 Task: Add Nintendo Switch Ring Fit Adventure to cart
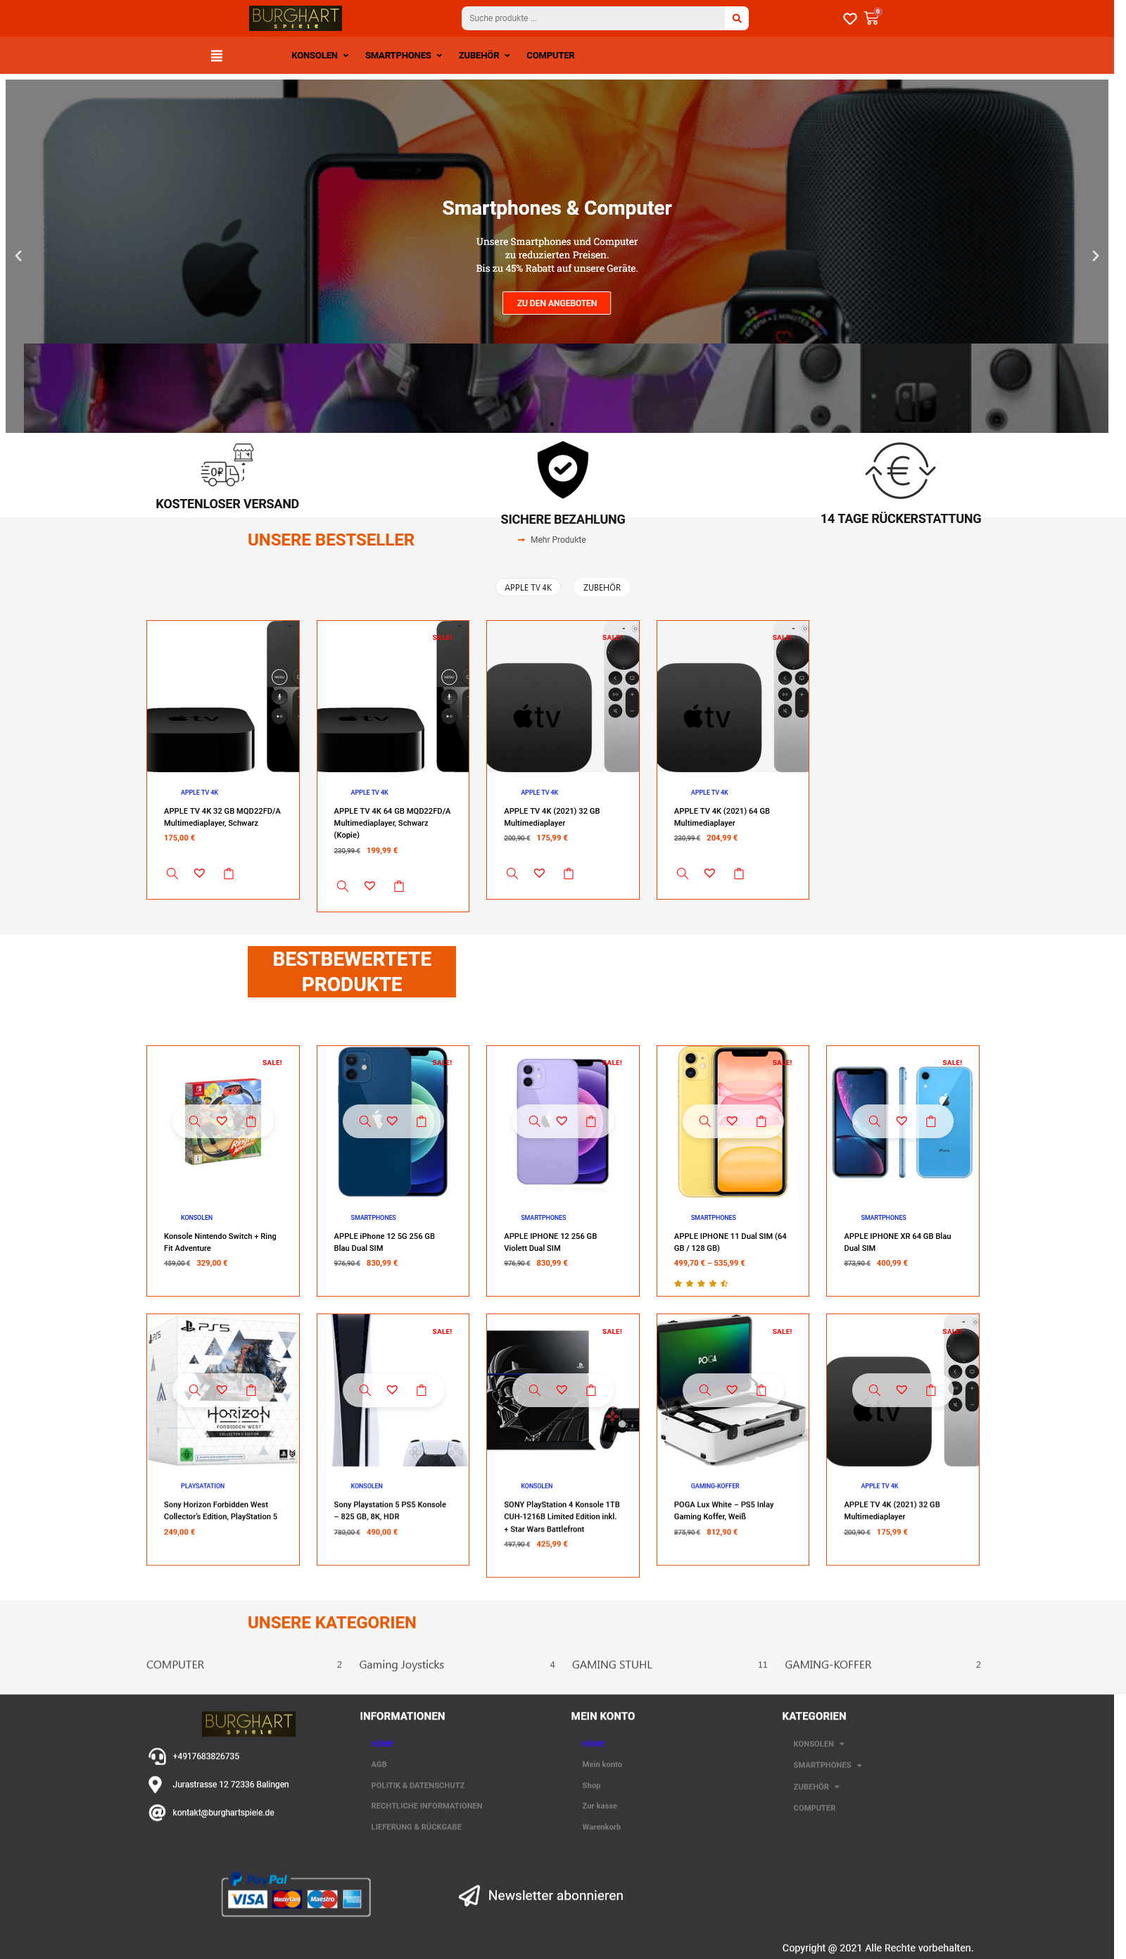[251, 1121]
